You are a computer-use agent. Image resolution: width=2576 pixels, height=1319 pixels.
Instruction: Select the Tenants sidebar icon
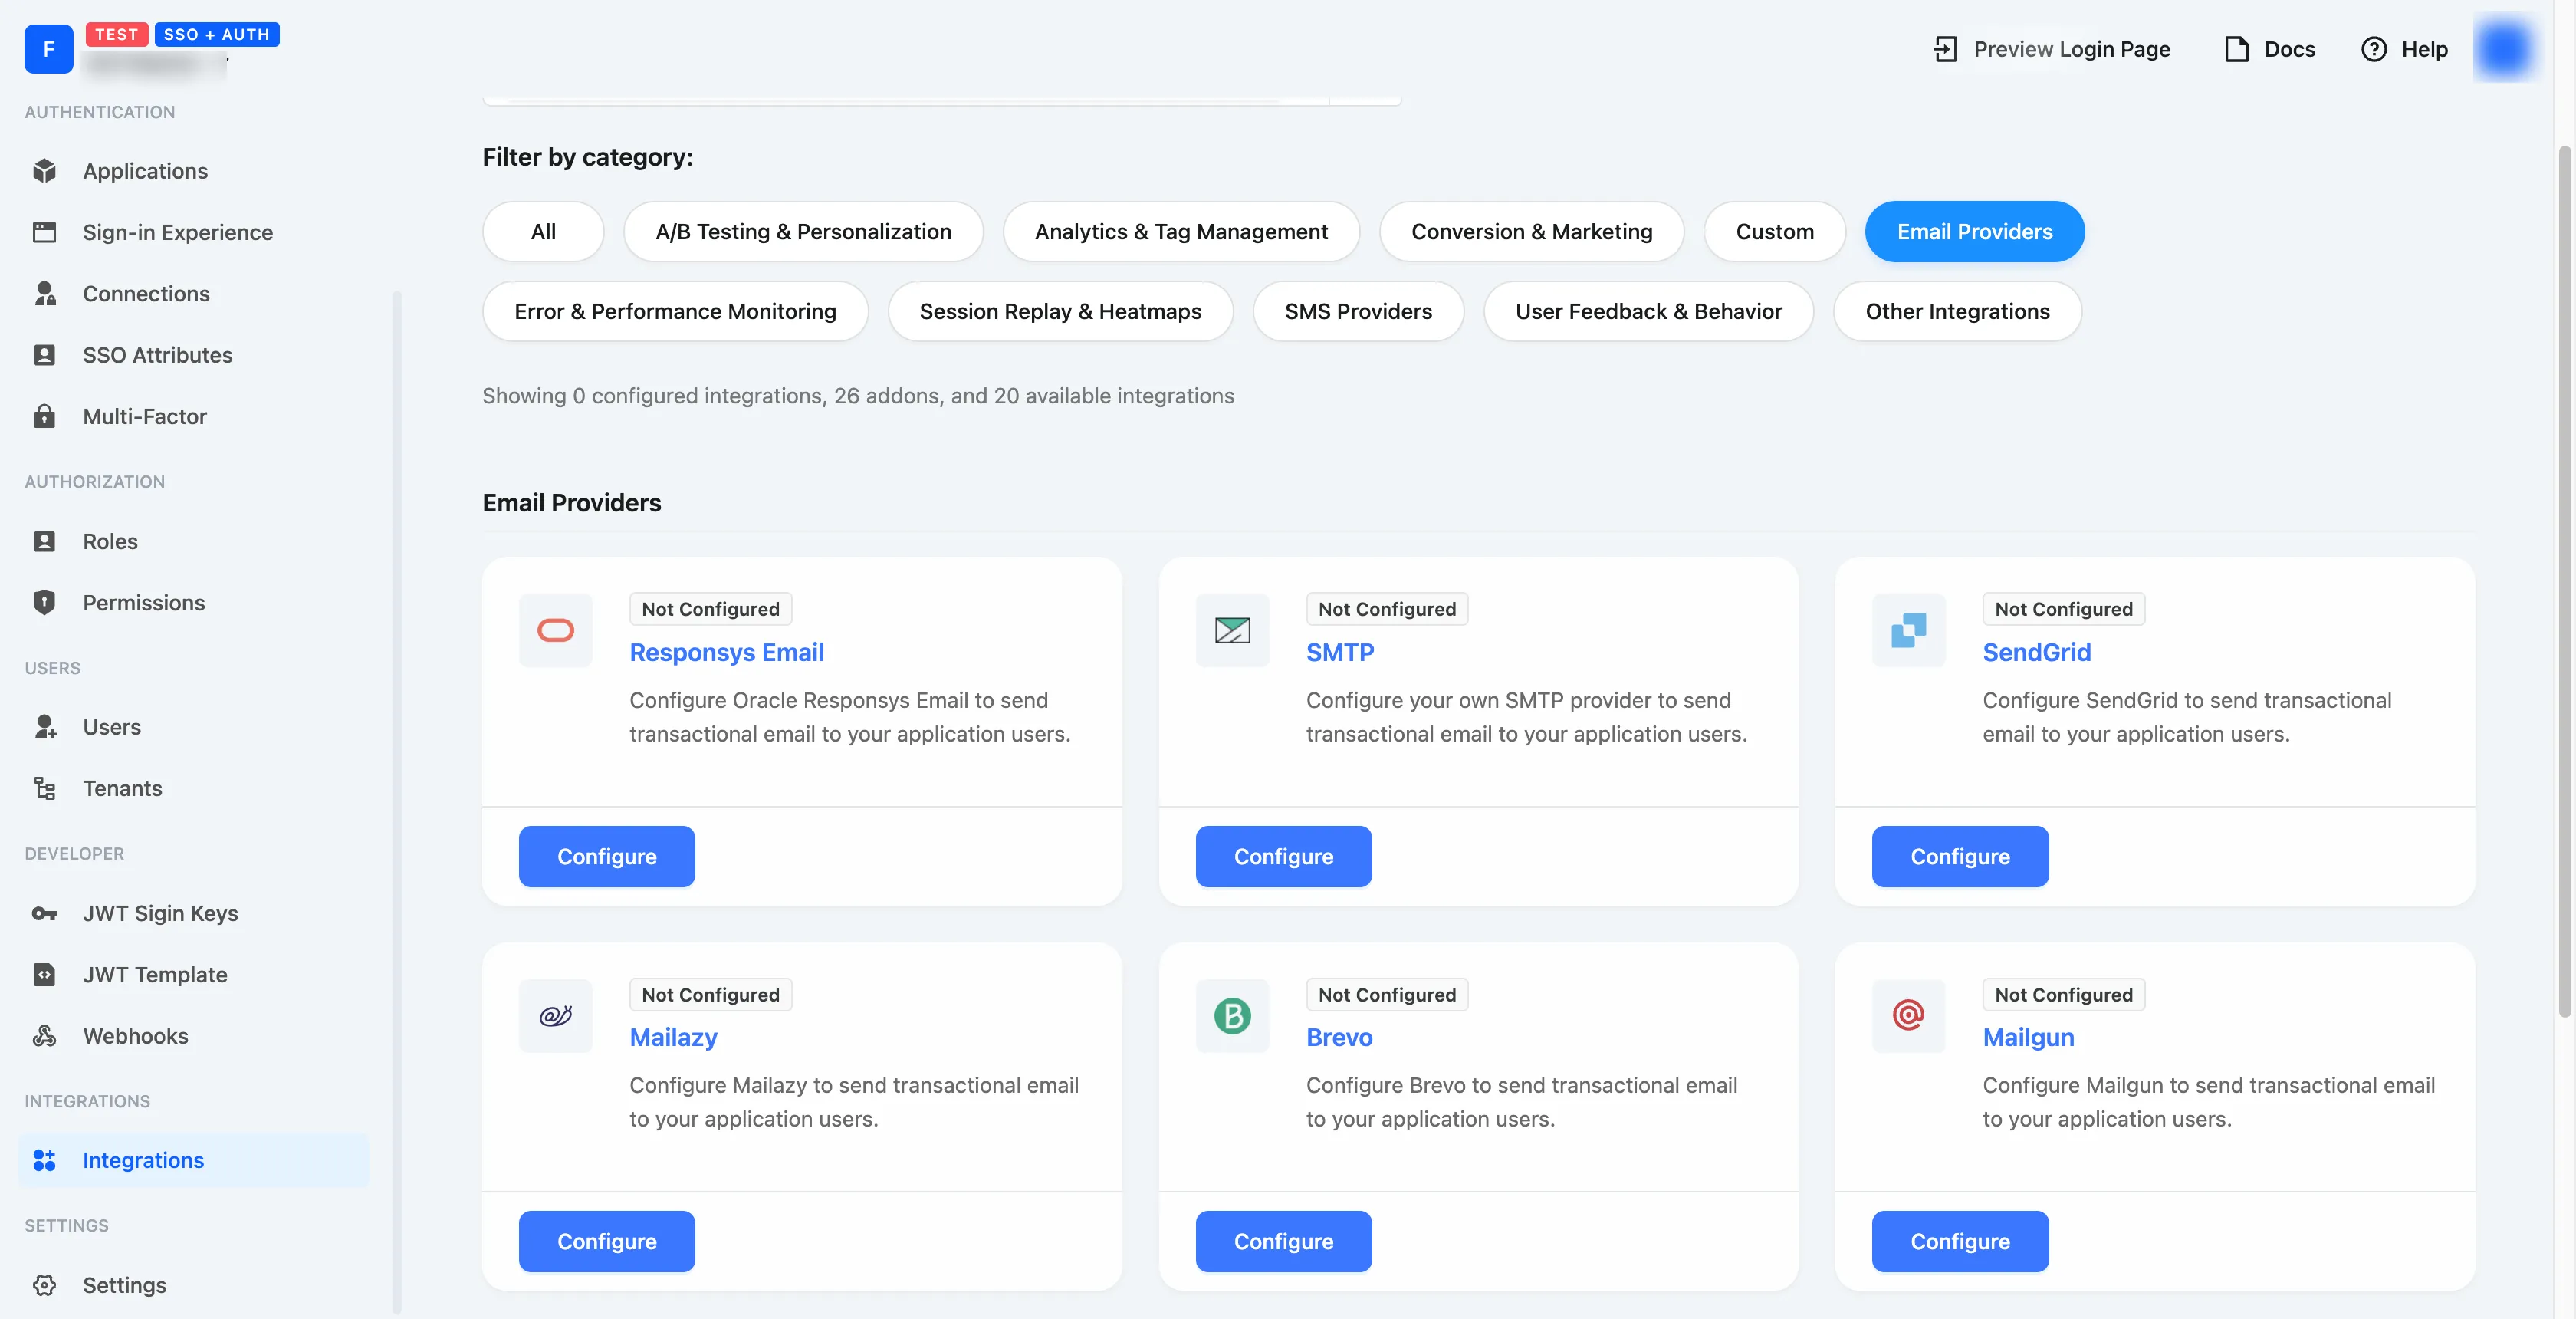(x=46, y=788)
